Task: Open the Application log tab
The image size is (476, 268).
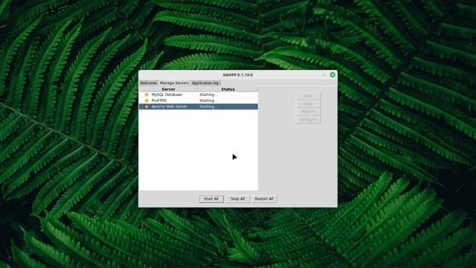Action: [x=205, y=83]
